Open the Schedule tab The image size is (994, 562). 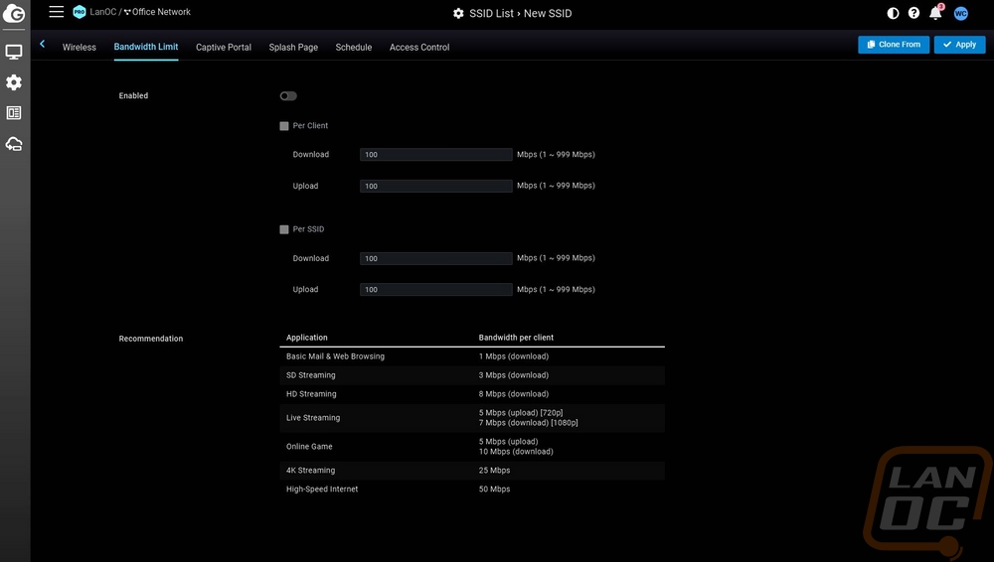pos(353,47)
